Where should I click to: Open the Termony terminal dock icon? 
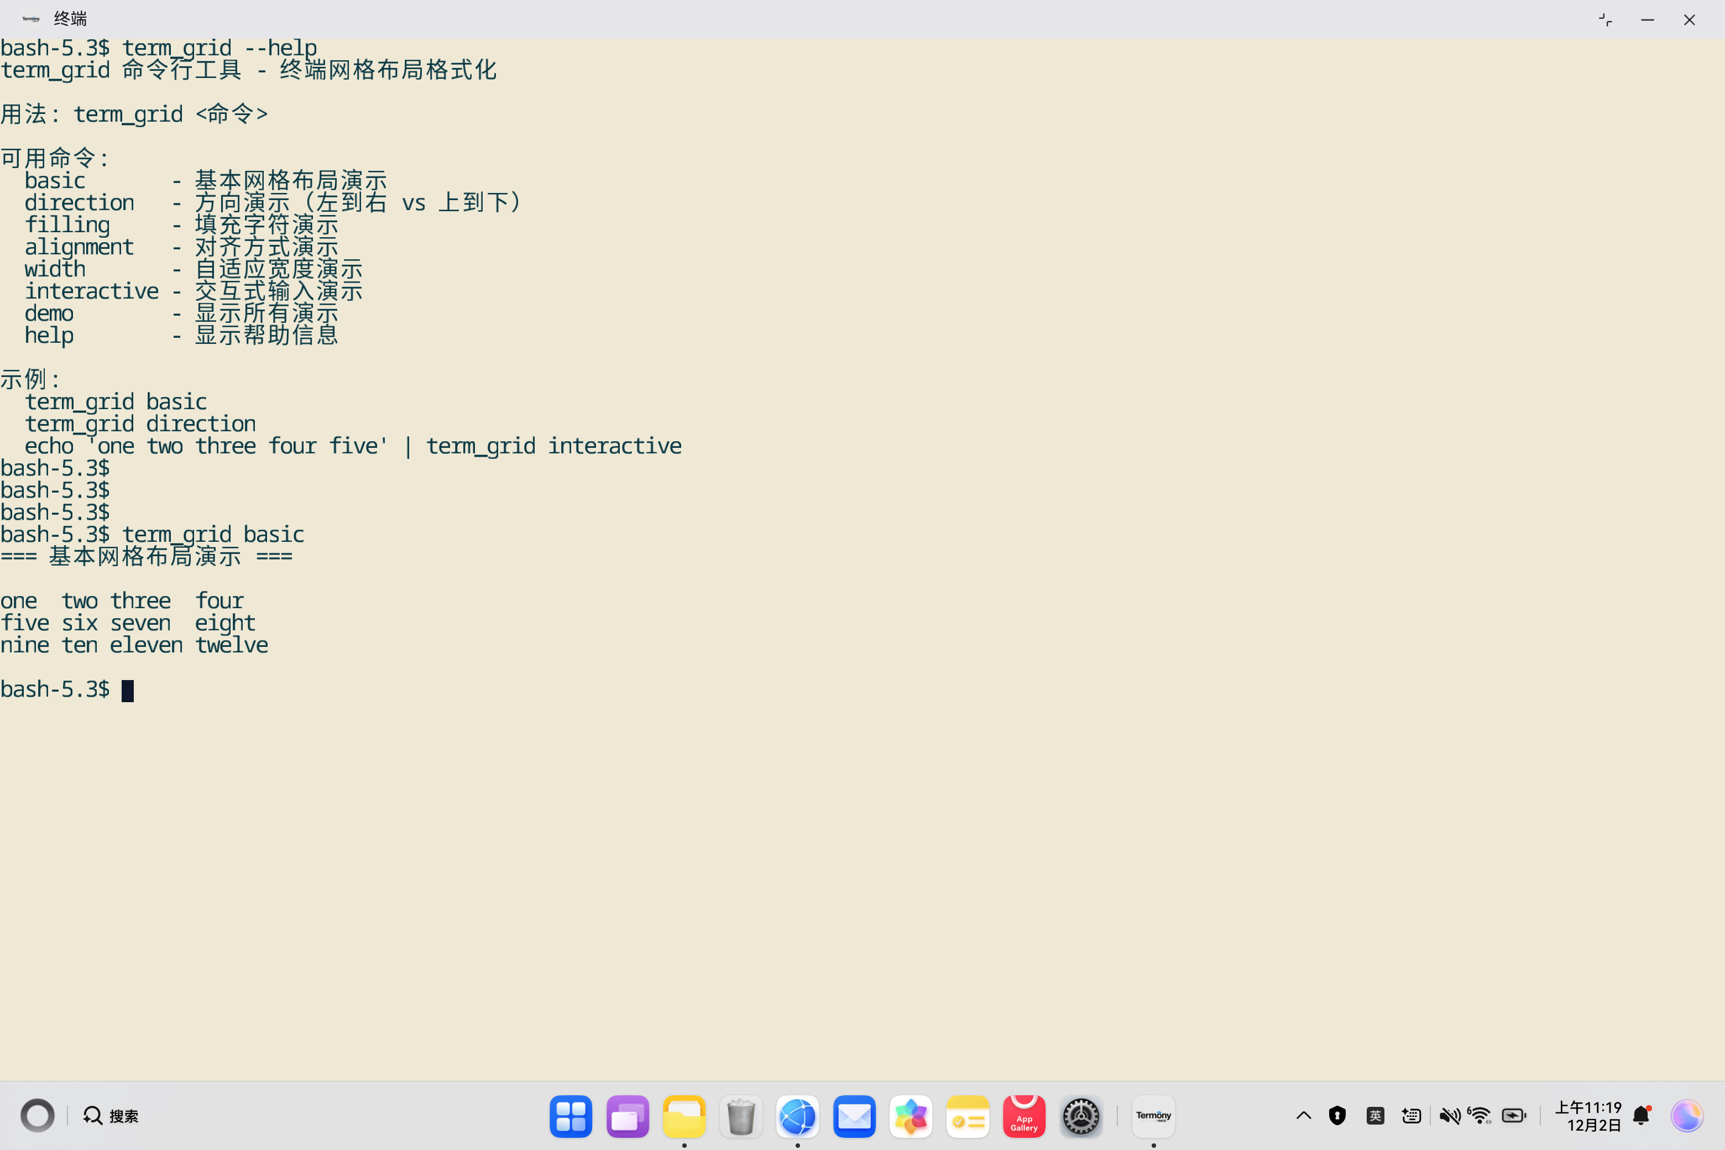pyautogui.click(x=1153, y=1116)
